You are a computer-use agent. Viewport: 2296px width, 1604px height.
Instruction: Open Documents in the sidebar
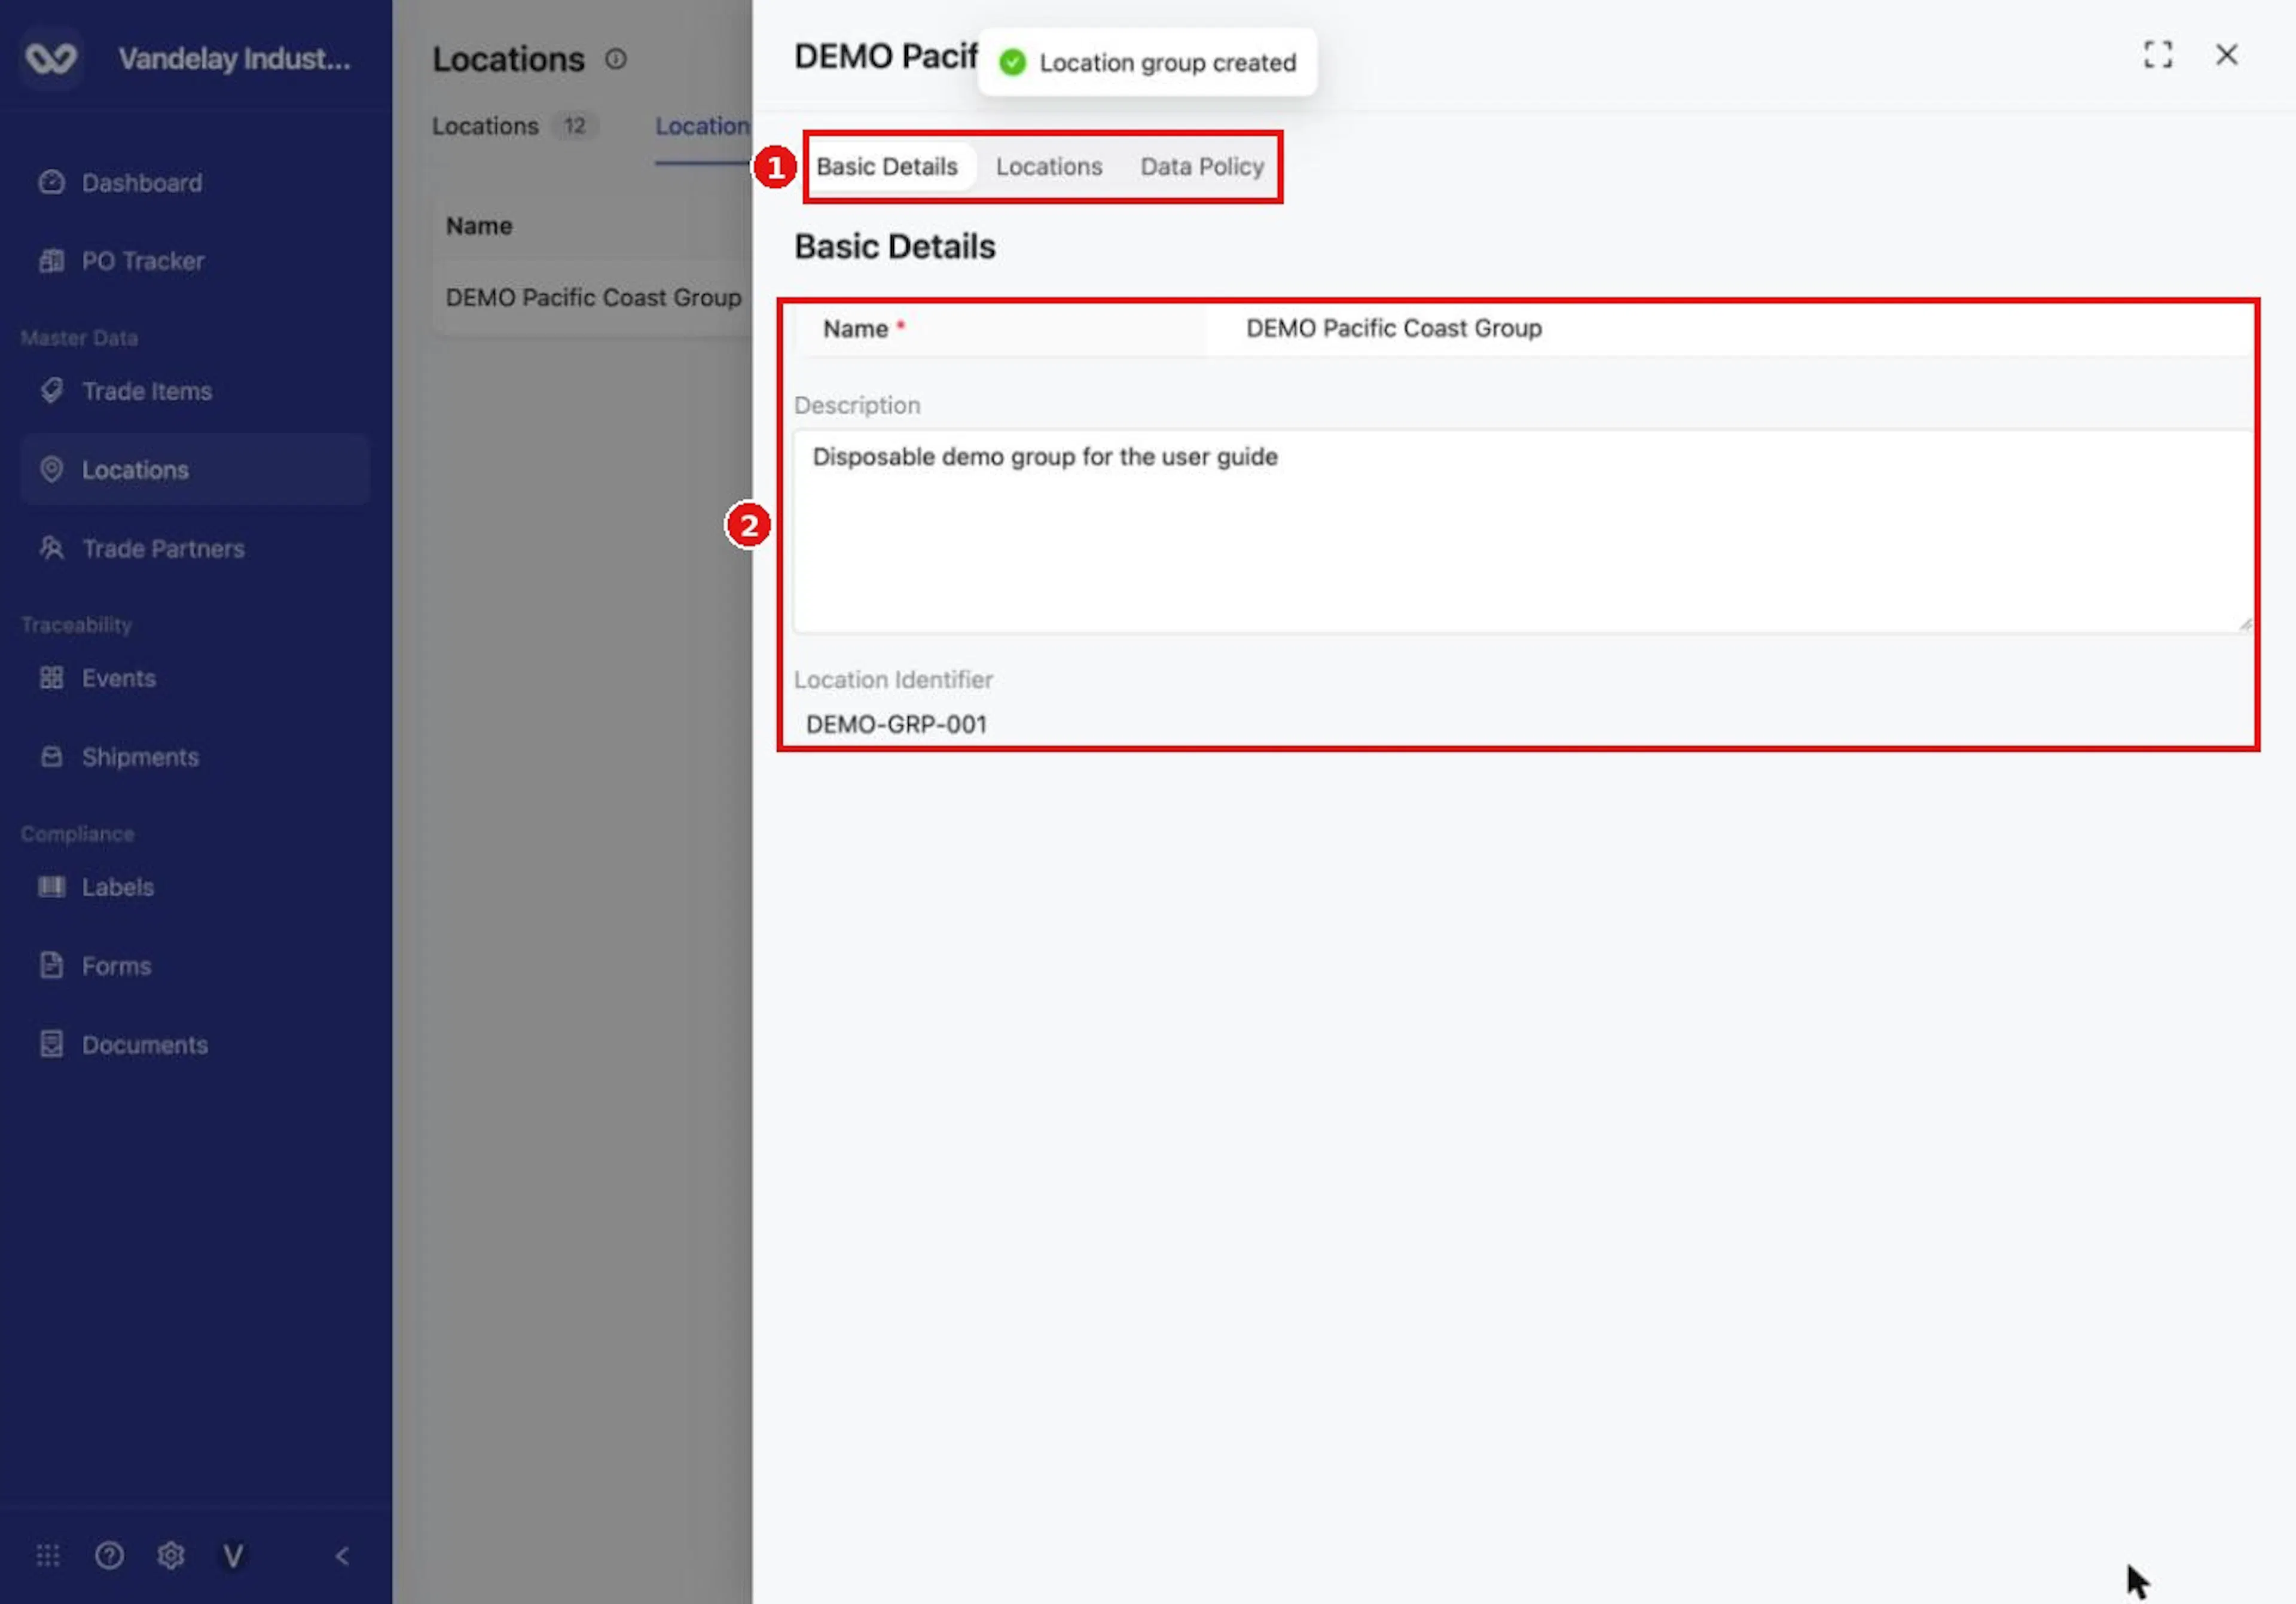click(x=195, y=1045)
